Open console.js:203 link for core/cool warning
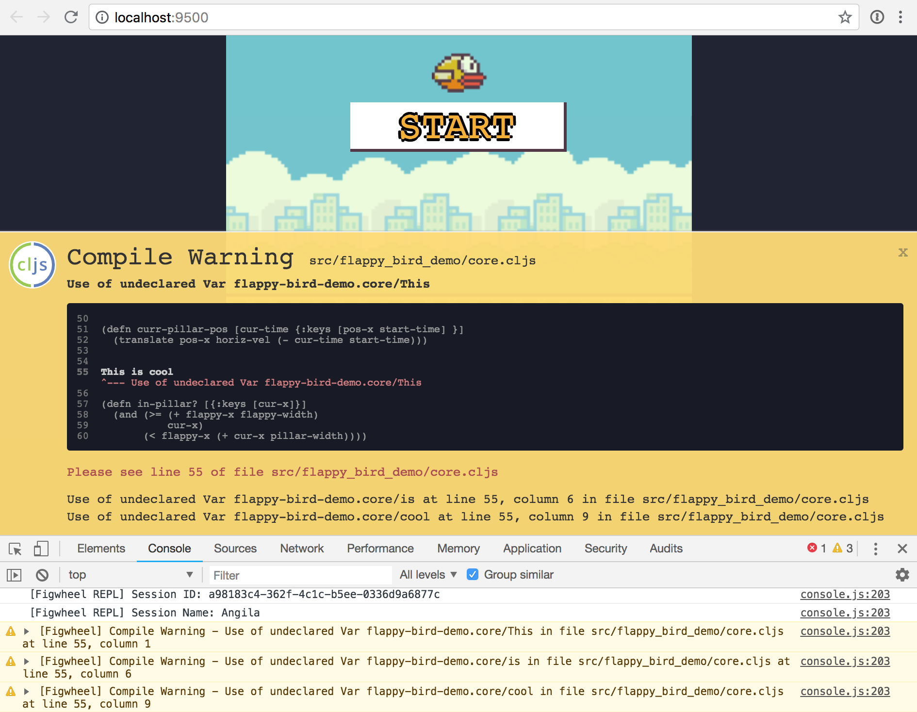The width and height of the screenshot is (917, 712). pyautogui.click(x=845, y=692)
